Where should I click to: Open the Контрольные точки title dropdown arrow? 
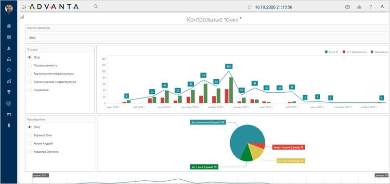240,18
